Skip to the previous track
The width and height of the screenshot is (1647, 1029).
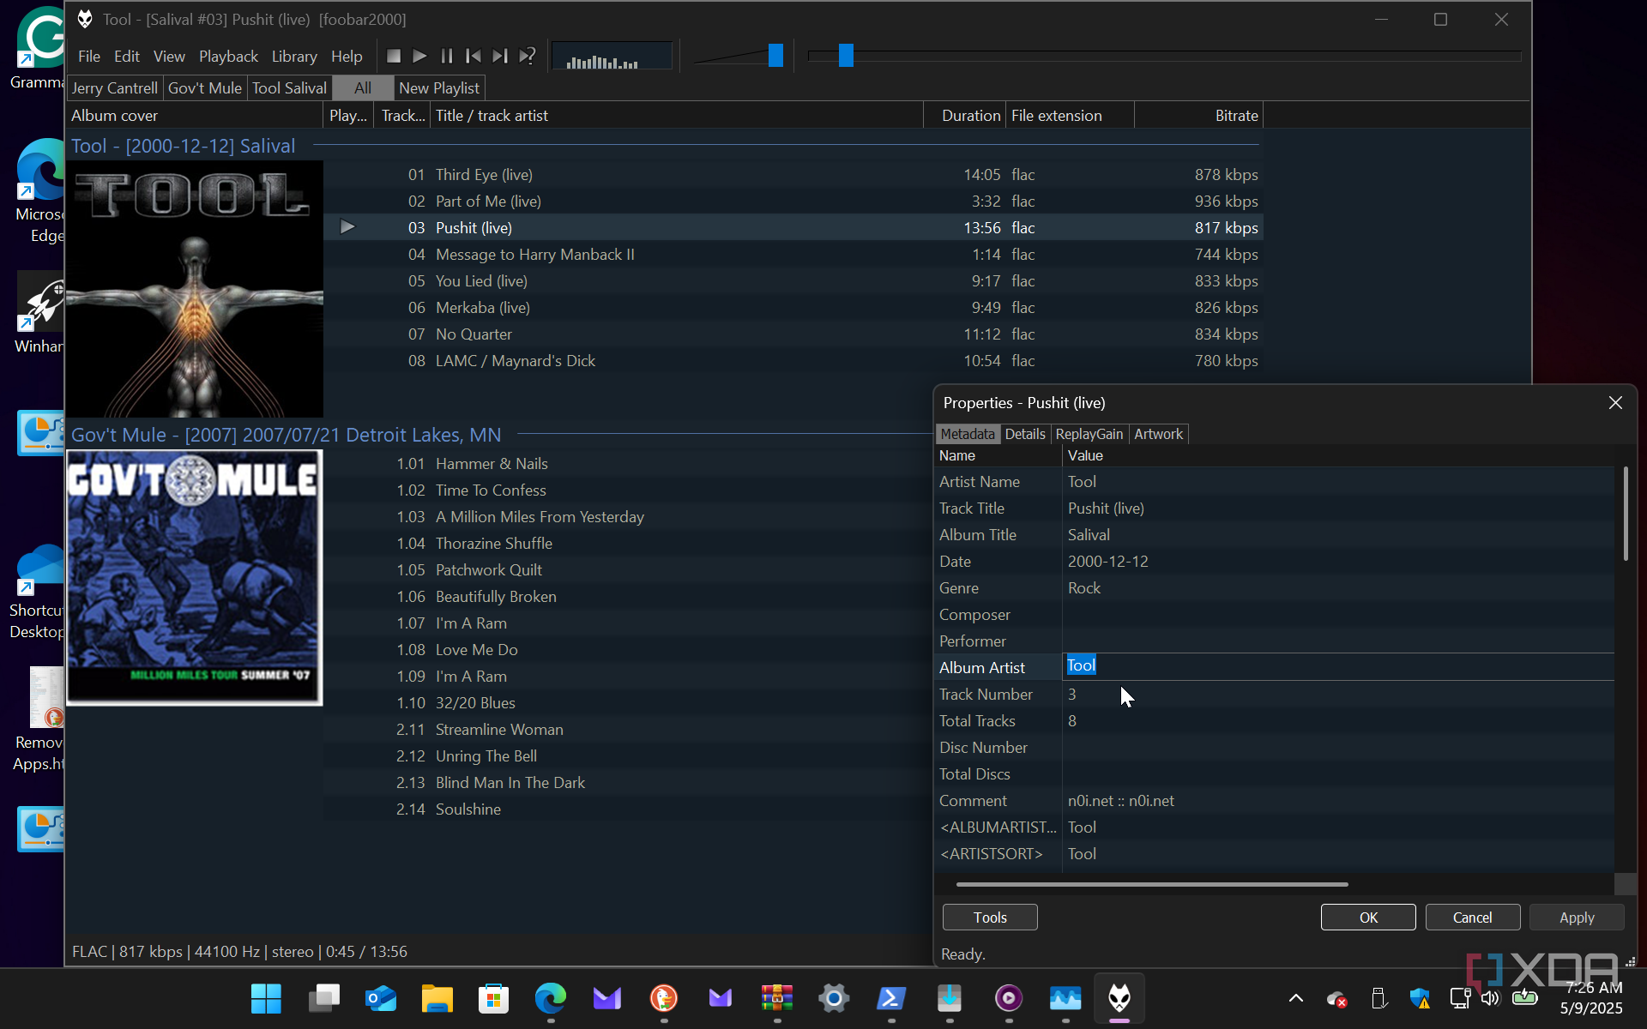[x=473, y=56]
